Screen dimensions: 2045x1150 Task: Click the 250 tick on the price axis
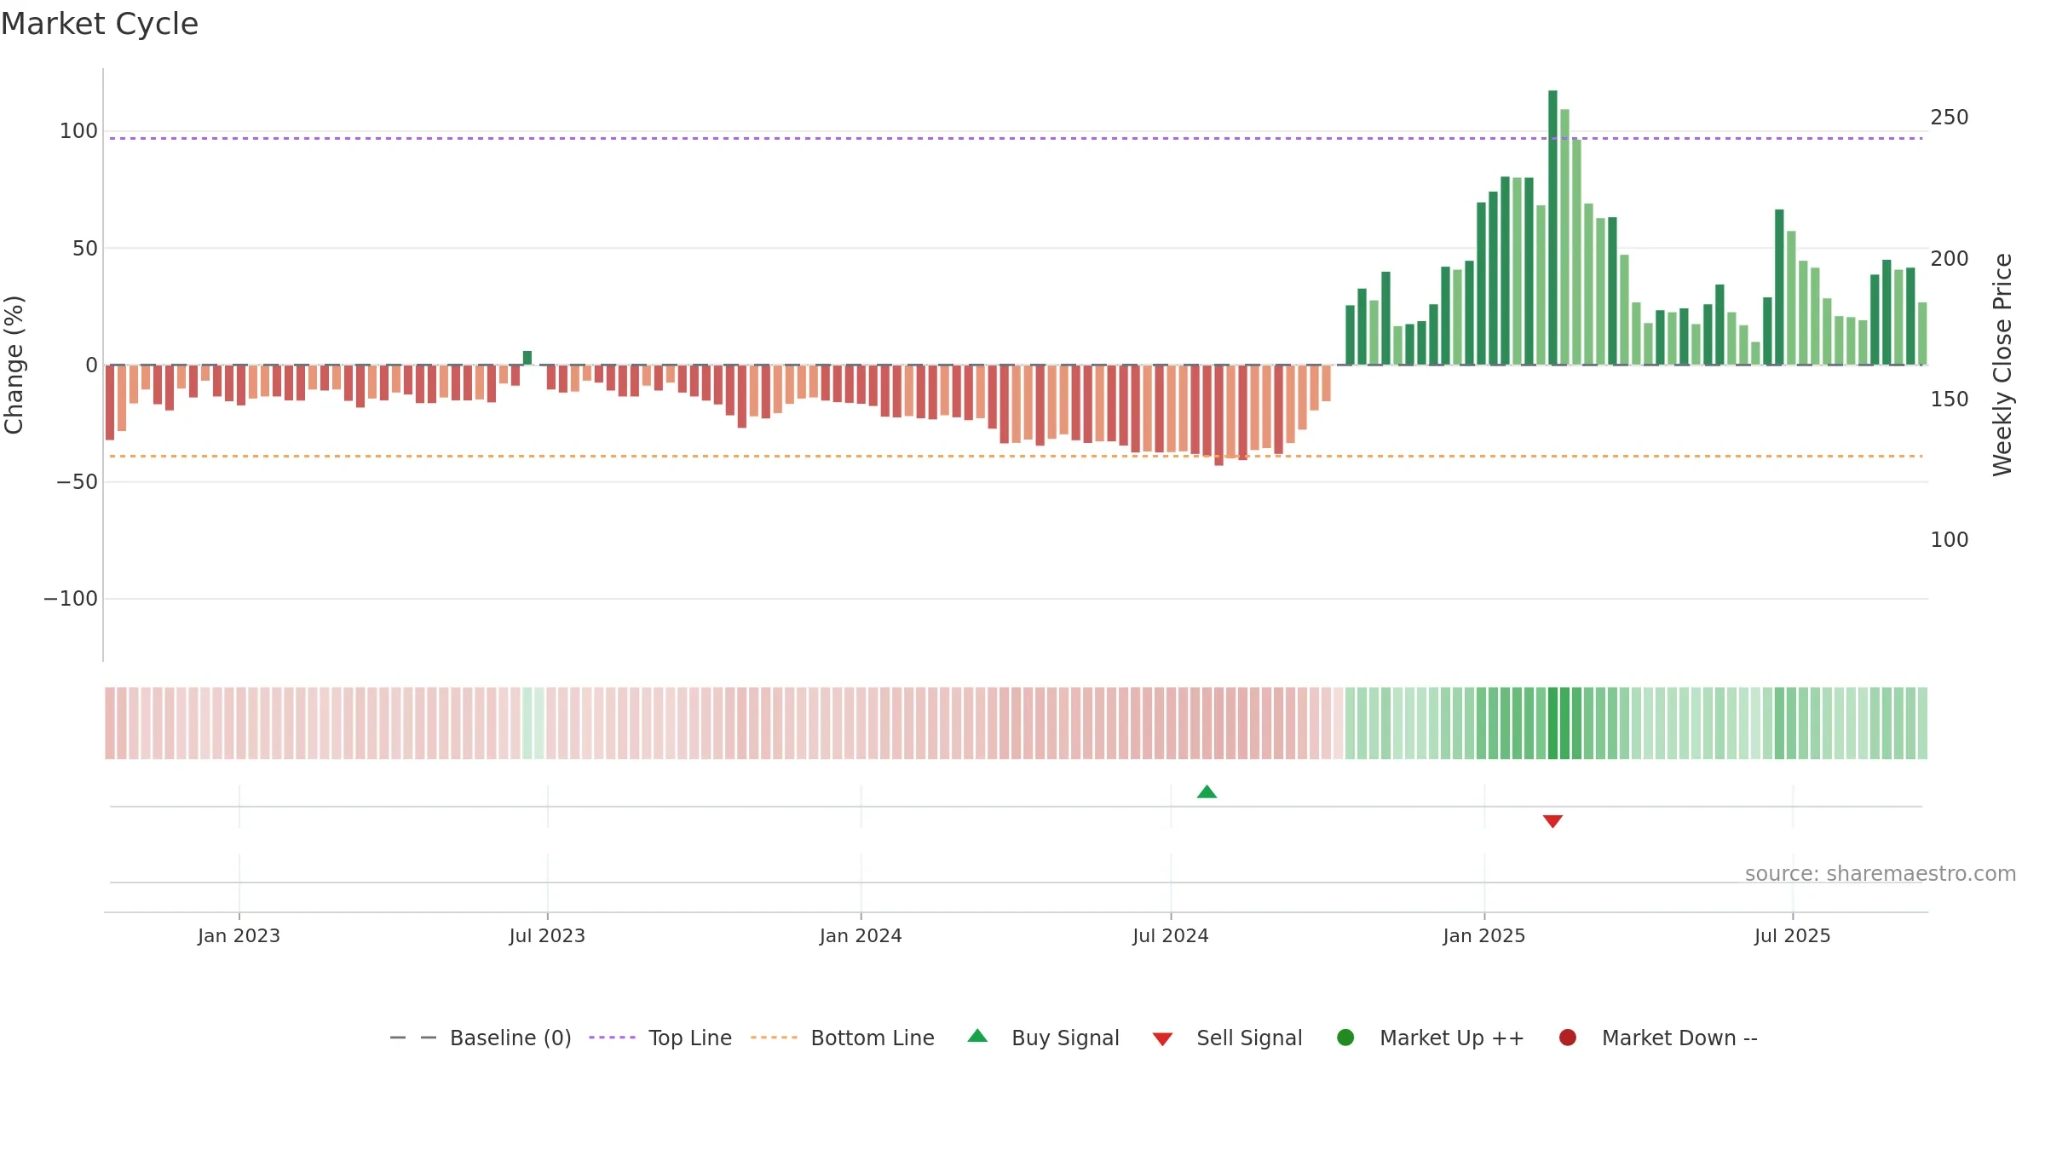(1950, 118)
